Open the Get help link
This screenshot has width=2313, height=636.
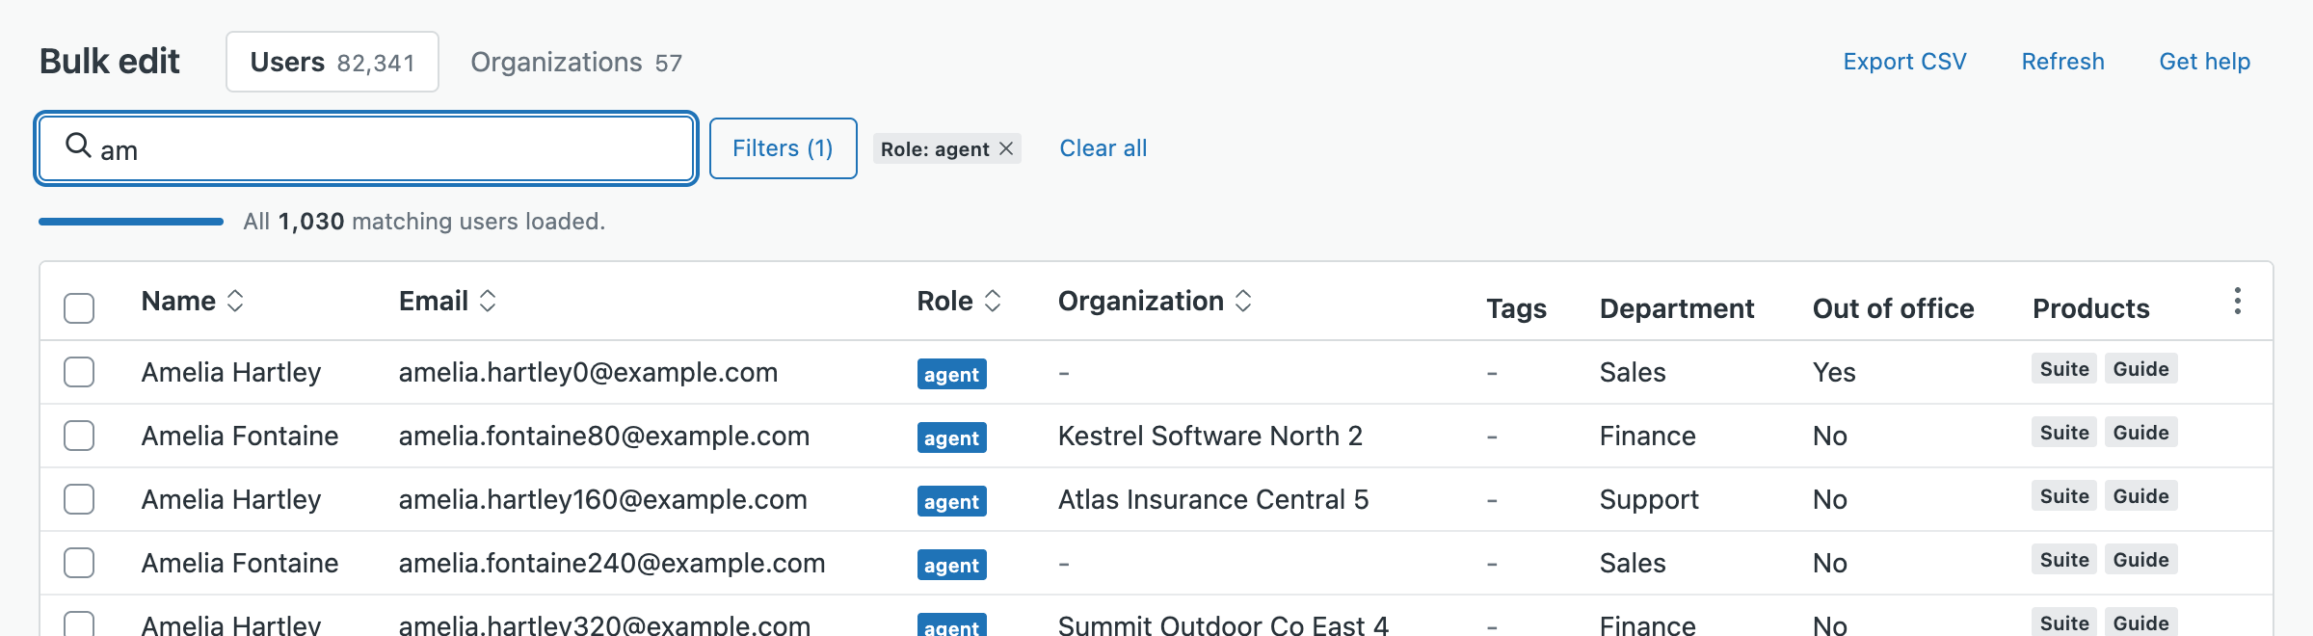click(x=2204, y=62)
